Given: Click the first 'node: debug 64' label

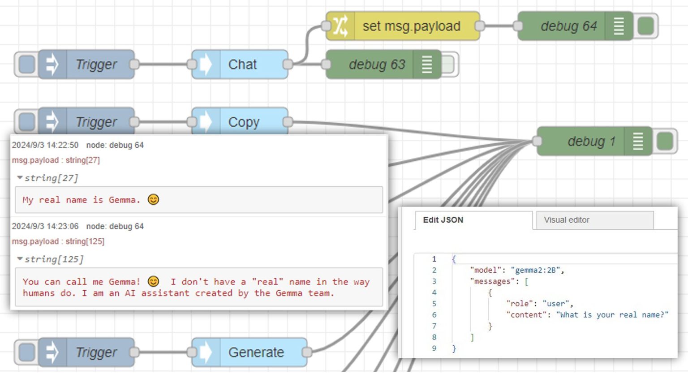Looking at the screenshot, I should (x=115, y=145).
